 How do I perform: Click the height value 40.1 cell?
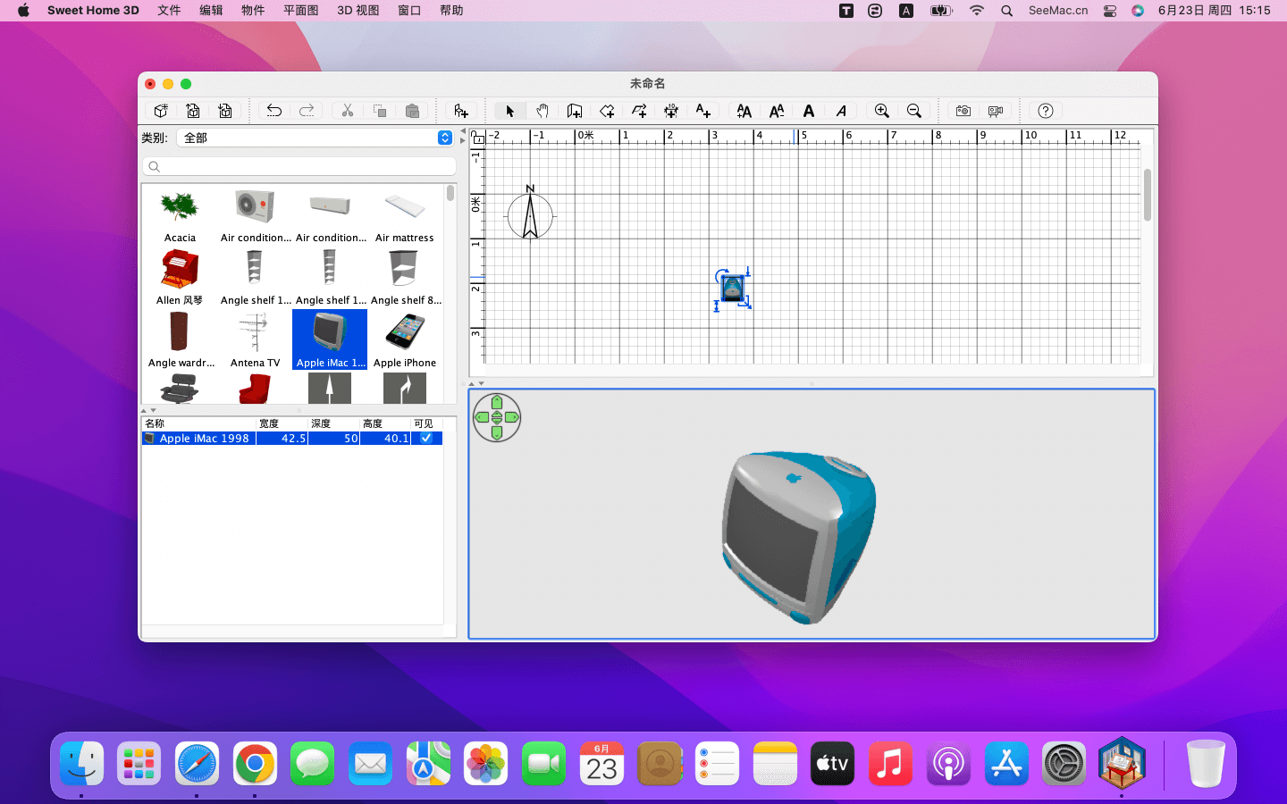pos(385,438)
